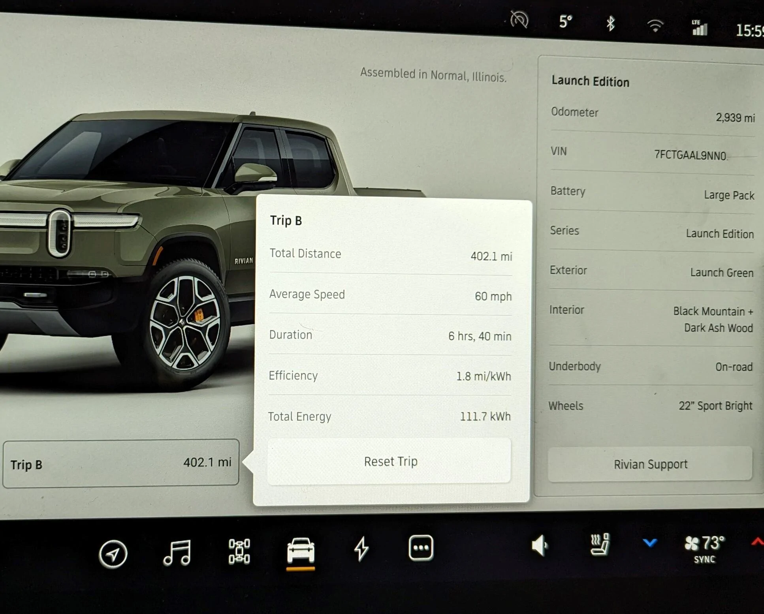The width and height of the screenshot is (764, 614).
Task: Click the Rivian Support button
Action: click(650, 464)
